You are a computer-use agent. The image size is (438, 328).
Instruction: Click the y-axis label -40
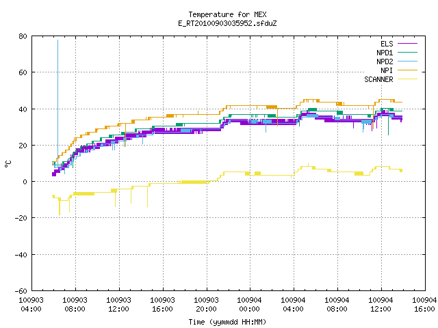(21, 255)
